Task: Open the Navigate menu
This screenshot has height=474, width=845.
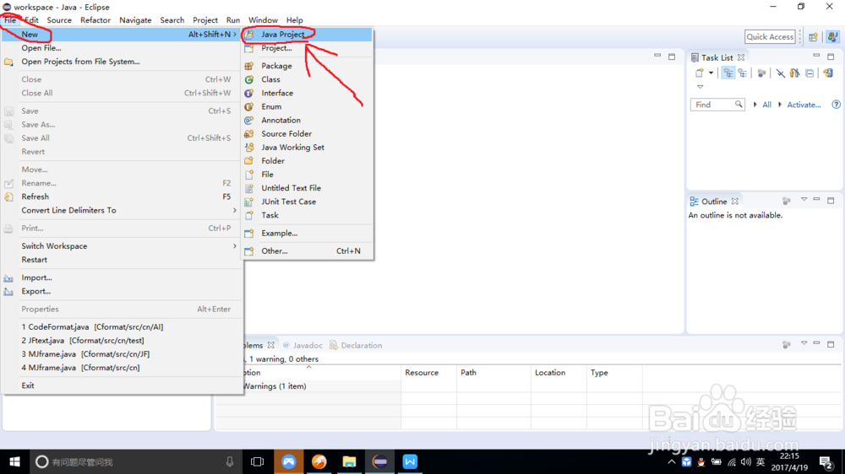Action: [x=135, y=20]
